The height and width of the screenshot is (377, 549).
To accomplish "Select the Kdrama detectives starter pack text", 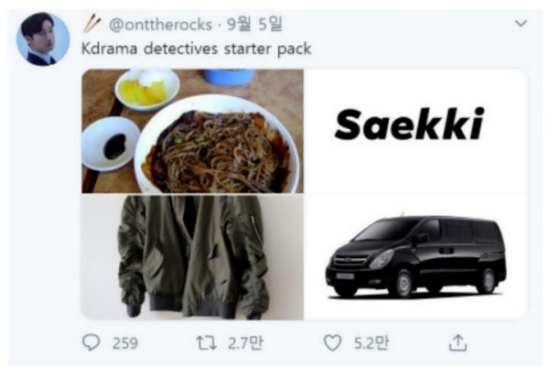I will [196, 48].
